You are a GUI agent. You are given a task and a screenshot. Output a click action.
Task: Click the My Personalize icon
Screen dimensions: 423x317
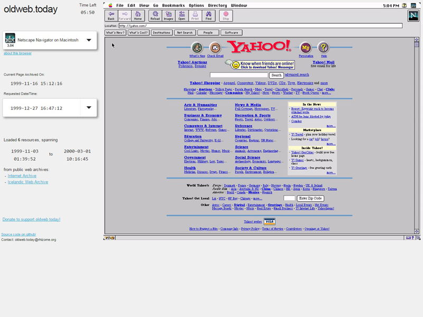click(306, 48)
